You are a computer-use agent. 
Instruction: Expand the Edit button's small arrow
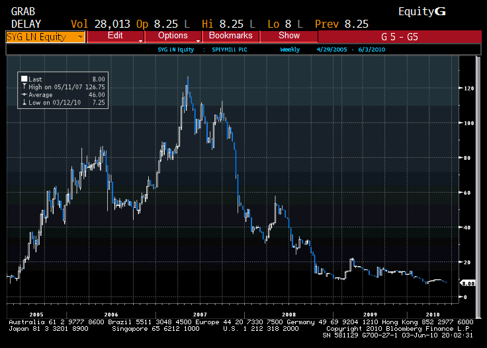[141, 41]
